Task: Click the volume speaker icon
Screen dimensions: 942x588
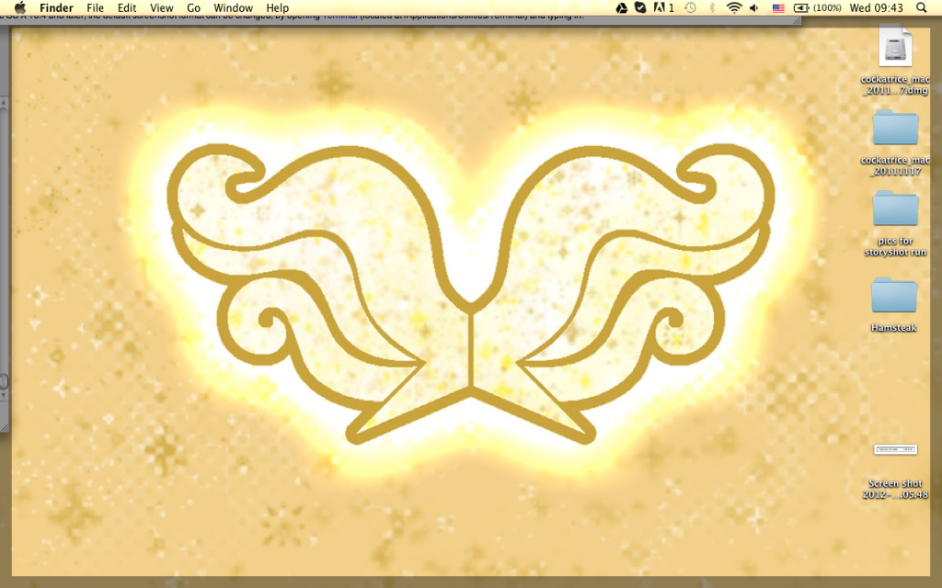Action: coord(755,8)
